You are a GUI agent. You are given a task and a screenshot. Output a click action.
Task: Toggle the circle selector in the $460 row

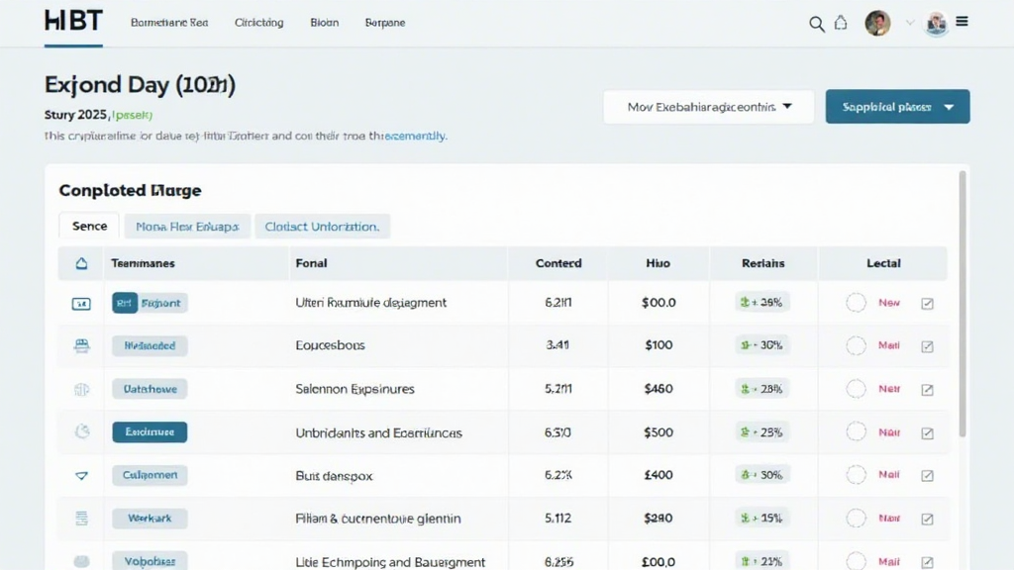pyautogui.click(x=857, y=389)
